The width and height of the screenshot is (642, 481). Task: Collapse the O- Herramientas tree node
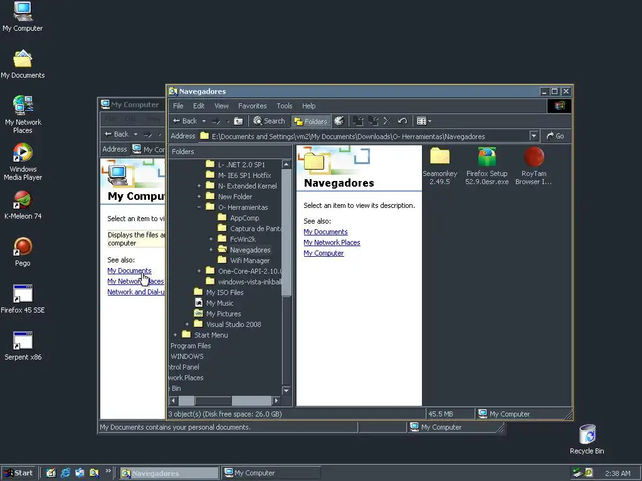click(x=199, y=207)
